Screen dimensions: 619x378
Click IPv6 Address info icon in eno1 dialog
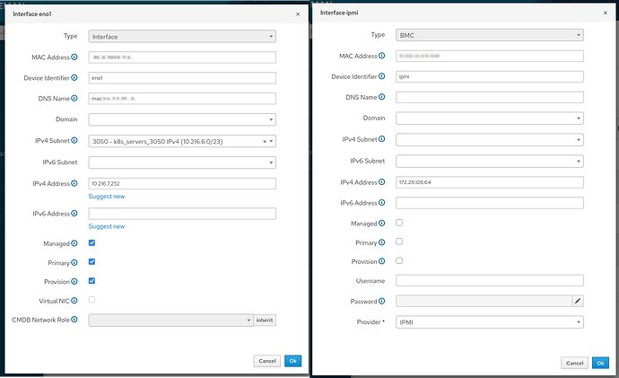pos(74,214)
